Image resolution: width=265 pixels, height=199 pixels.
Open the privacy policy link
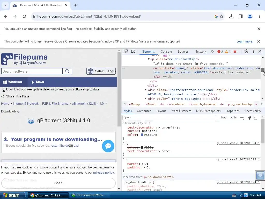click(x=104, y=173)
